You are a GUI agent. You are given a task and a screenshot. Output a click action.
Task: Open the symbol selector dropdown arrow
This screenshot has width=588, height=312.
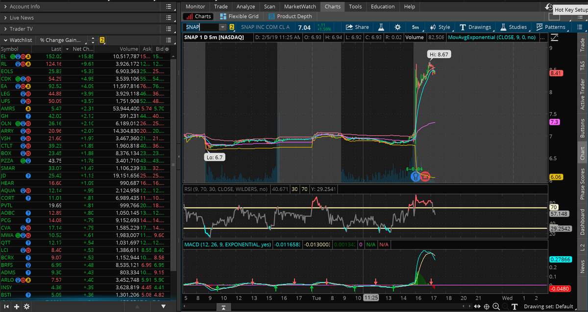pyautogui.click(x=222, y=27)
